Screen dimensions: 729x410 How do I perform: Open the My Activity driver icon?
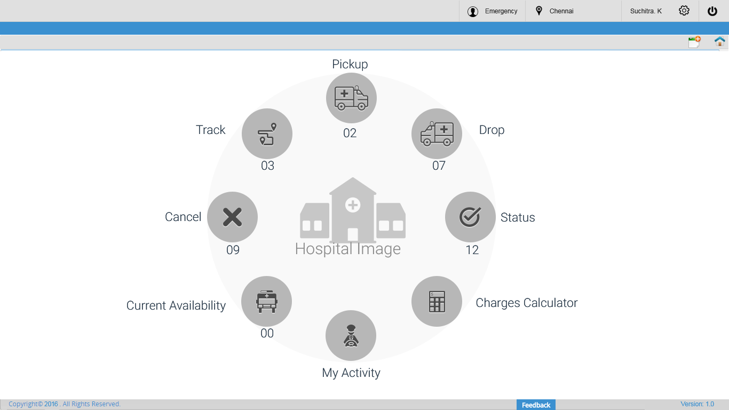click(x=351, y=335)
